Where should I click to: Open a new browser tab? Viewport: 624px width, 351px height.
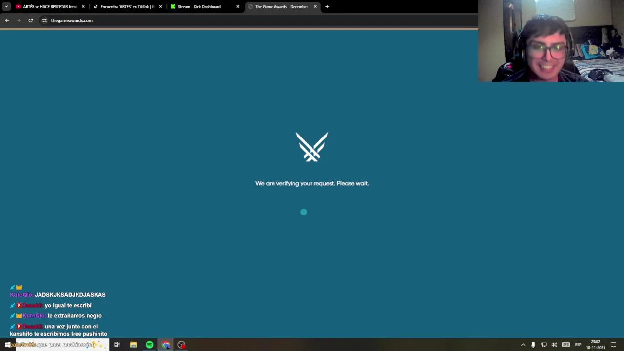point(327,7)
